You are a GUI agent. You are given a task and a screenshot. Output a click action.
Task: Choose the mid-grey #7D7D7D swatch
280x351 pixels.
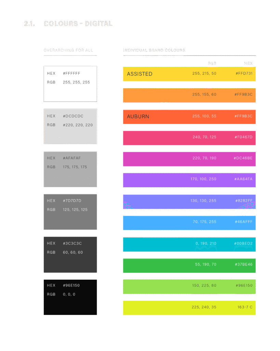(70, 211)
